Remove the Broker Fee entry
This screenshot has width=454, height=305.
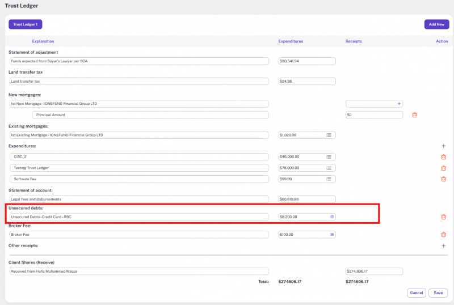tap(443, 235)
